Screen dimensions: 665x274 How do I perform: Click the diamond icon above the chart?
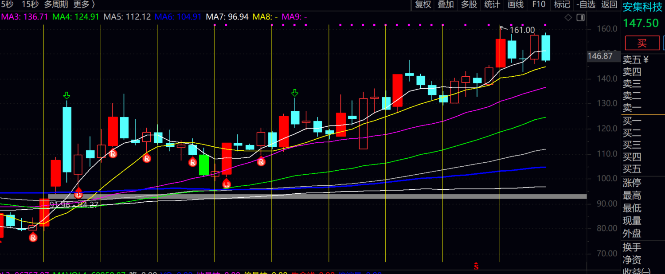point(568,17)
